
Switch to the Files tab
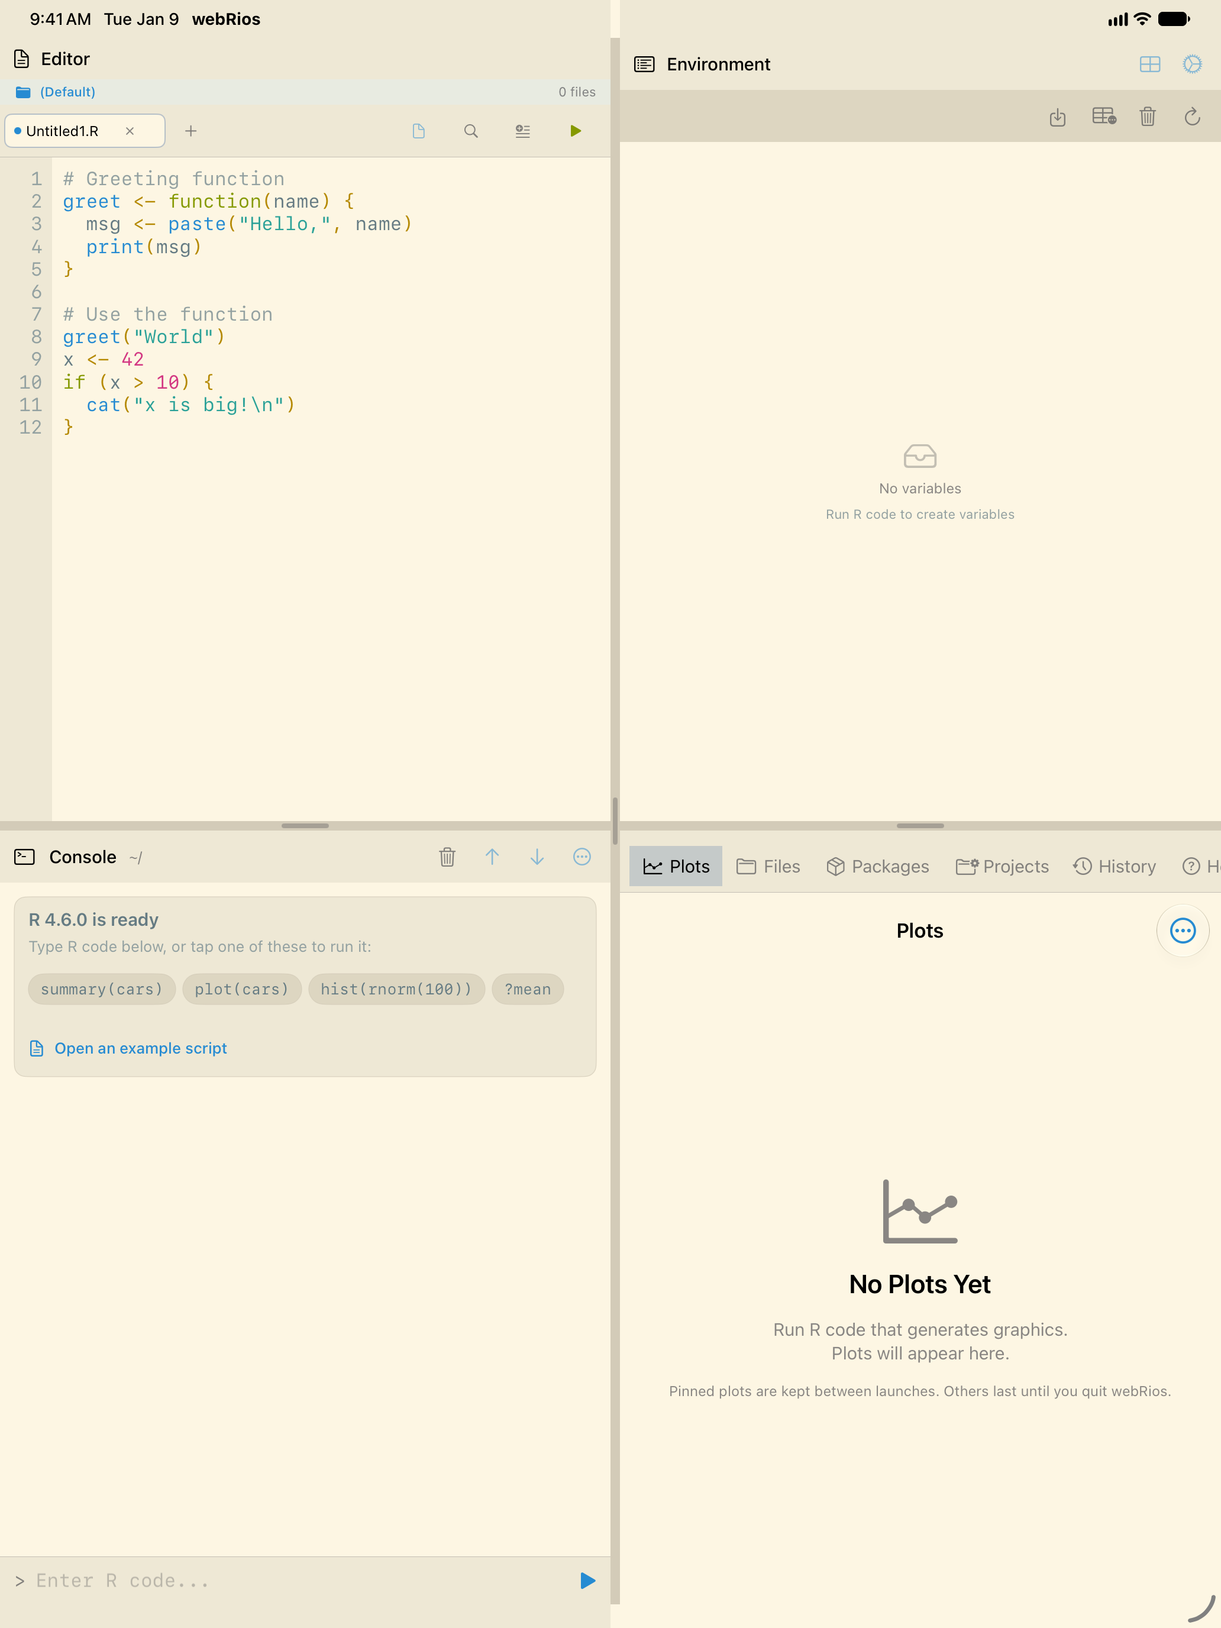pyautogui.click(x=768, y=866)
